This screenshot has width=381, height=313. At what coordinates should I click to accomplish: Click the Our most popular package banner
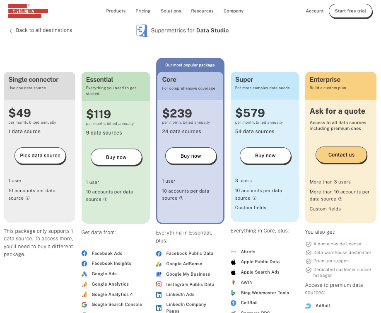190,65
